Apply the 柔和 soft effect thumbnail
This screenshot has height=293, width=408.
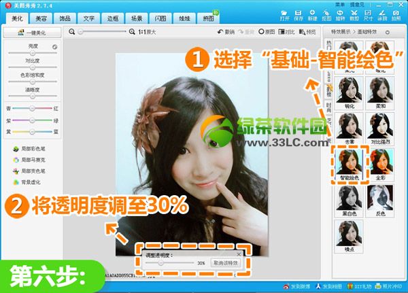380,92
